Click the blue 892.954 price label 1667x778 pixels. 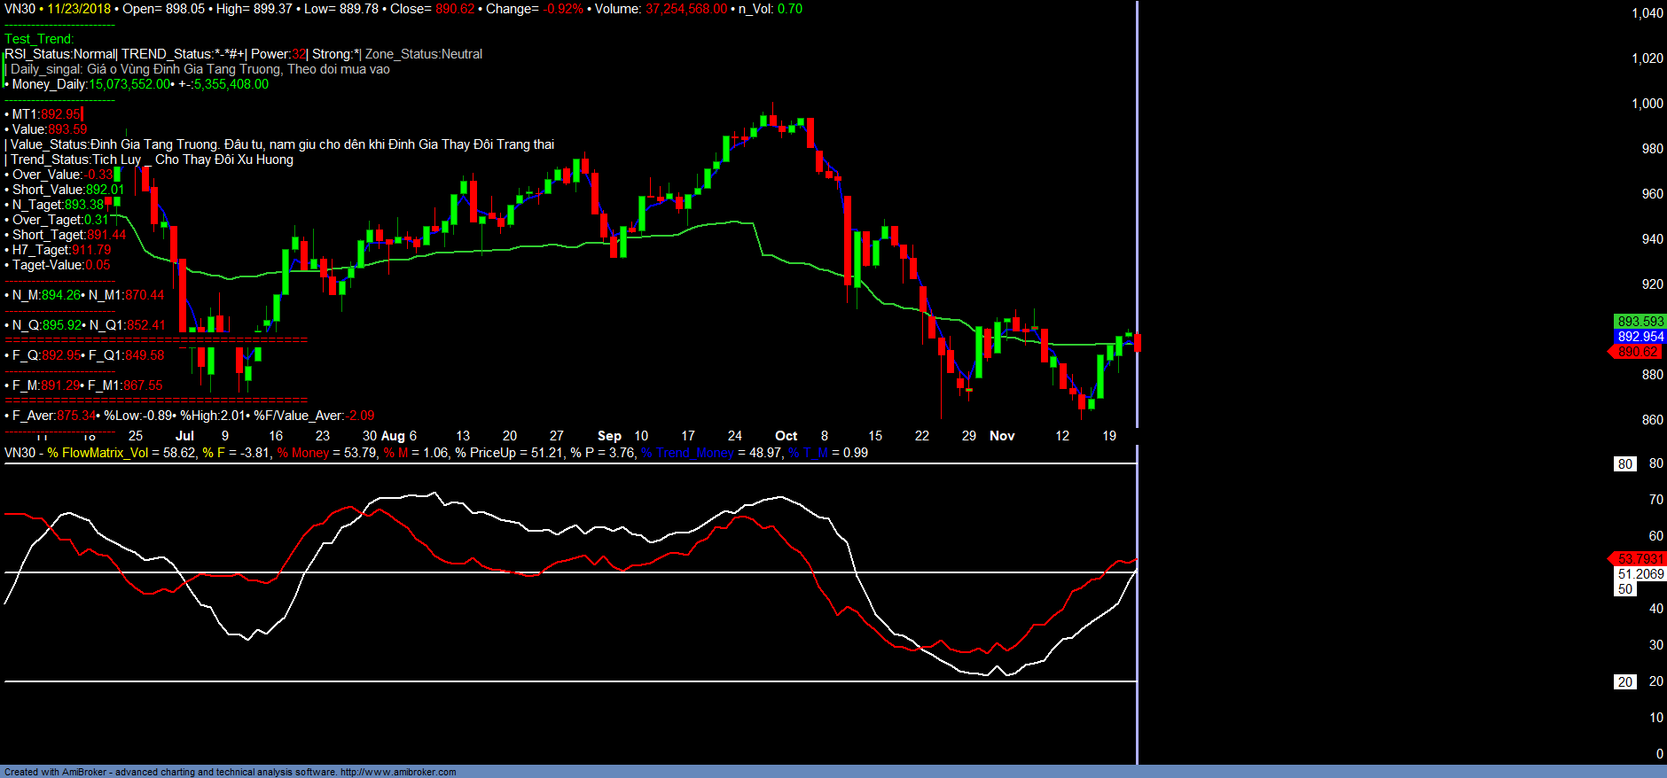point(1640,337)
